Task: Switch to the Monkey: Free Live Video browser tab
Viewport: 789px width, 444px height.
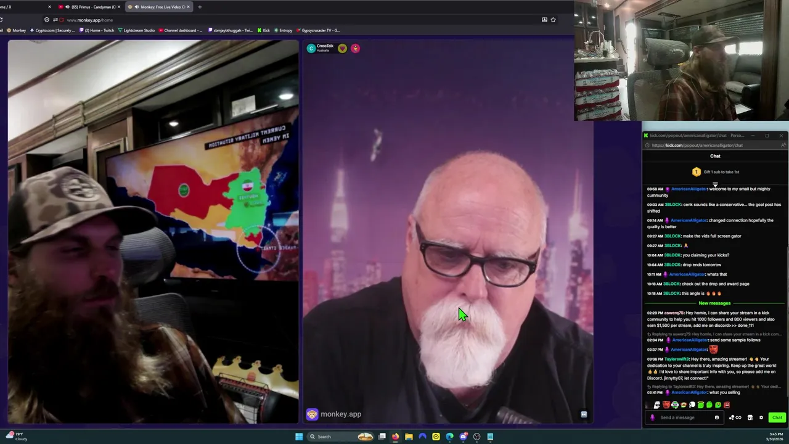Action: [x=159, y=7]
